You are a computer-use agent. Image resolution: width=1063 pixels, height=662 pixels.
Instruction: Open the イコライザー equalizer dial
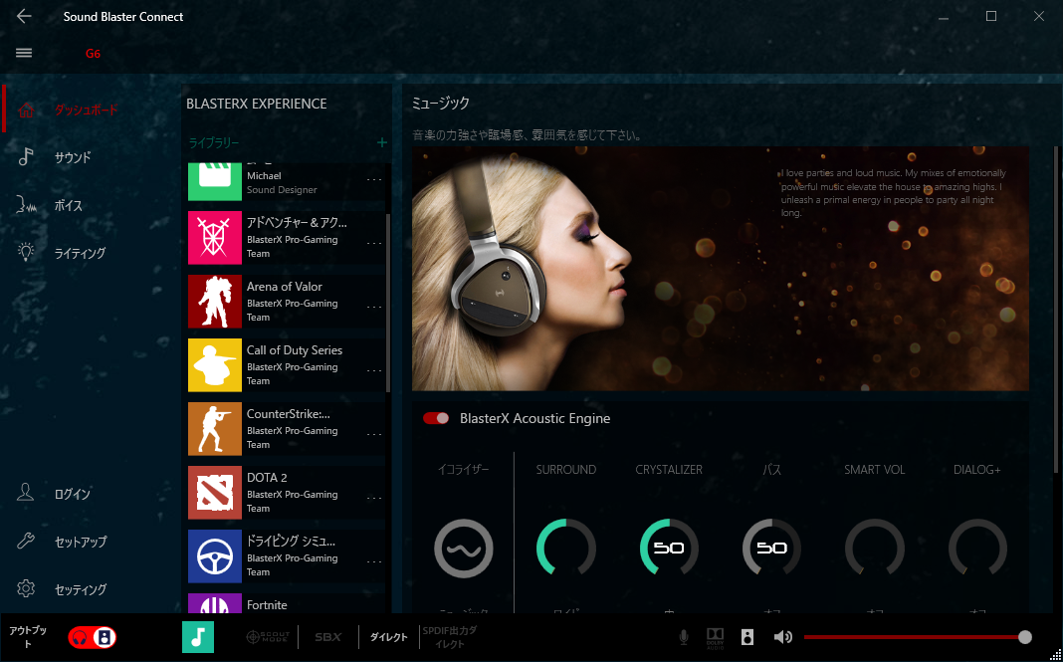point(464,549)
